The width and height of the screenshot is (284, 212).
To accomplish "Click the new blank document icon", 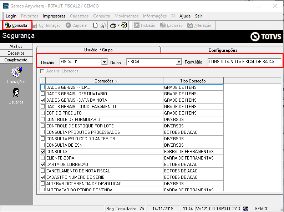I will [95, 25].
